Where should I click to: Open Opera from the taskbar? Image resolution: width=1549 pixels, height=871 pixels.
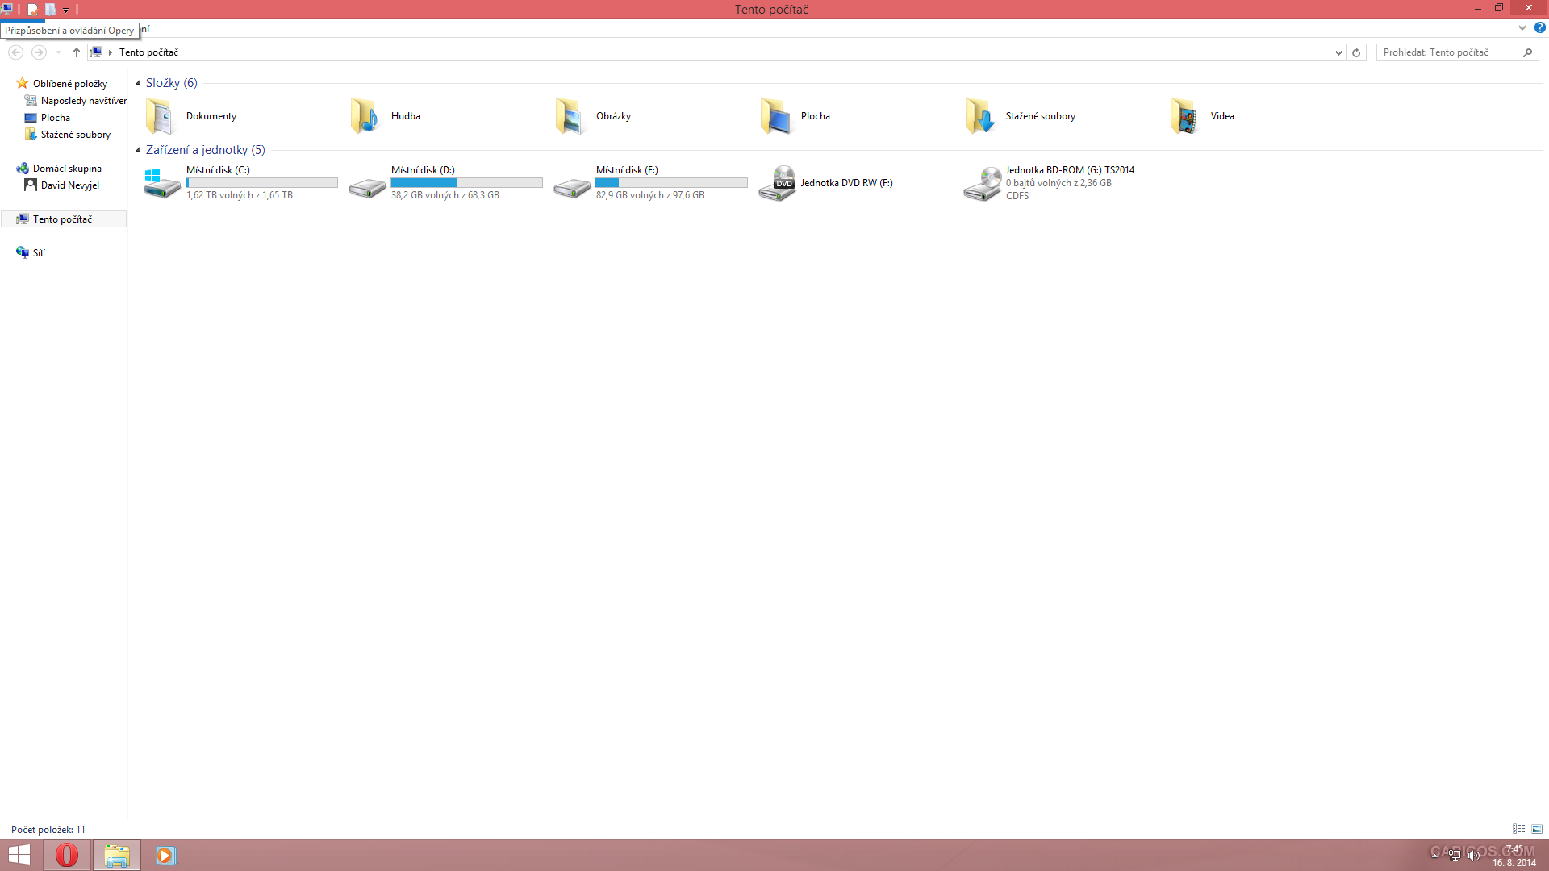pyautogui.click(x=67, y=855)
